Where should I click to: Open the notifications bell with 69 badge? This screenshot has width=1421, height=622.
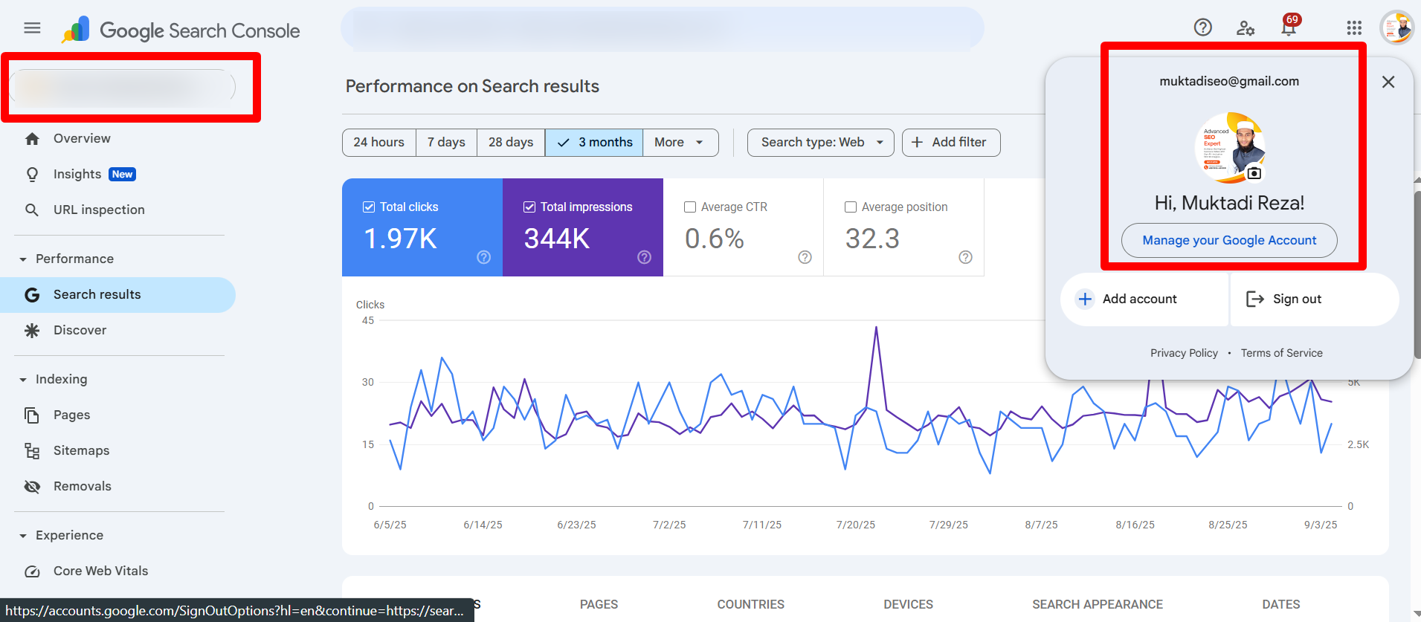click(1289, 27)
